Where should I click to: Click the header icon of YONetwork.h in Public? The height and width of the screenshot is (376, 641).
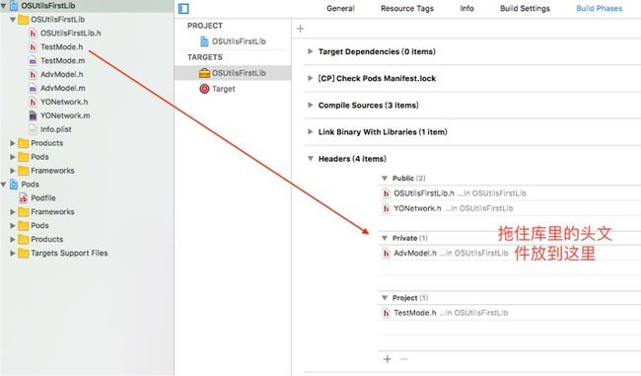tap(386, 208)
